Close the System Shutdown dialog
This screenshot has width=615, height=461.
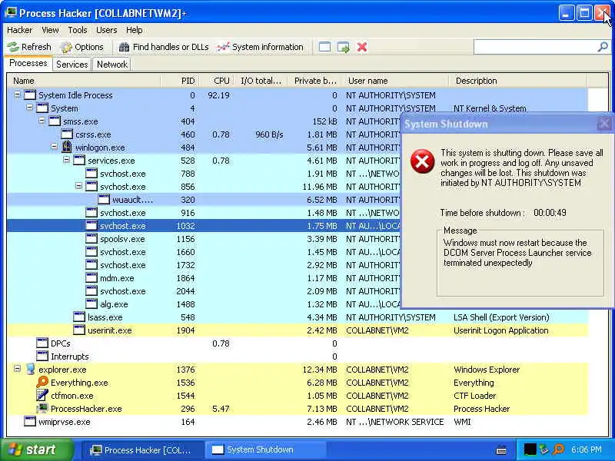pyautogui.click(x=604, y=124)
